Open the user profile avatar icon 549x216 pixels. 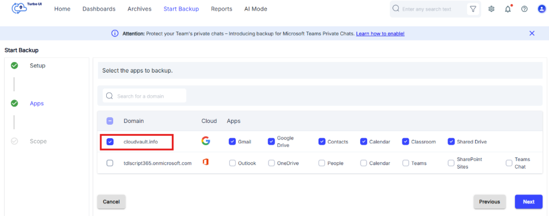coord(541,9)
